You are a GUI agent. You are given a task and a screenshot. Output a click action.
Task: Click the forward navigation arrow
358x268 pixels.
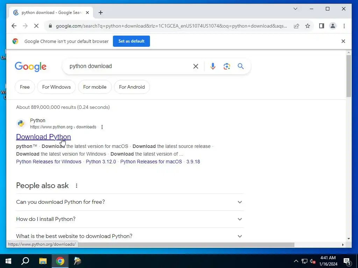tap(25, 26)
